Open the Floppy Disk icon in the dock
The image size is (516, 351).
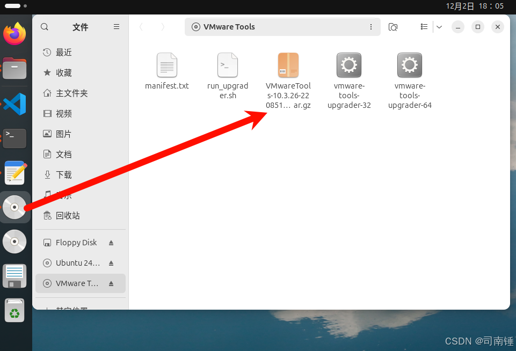14,275
